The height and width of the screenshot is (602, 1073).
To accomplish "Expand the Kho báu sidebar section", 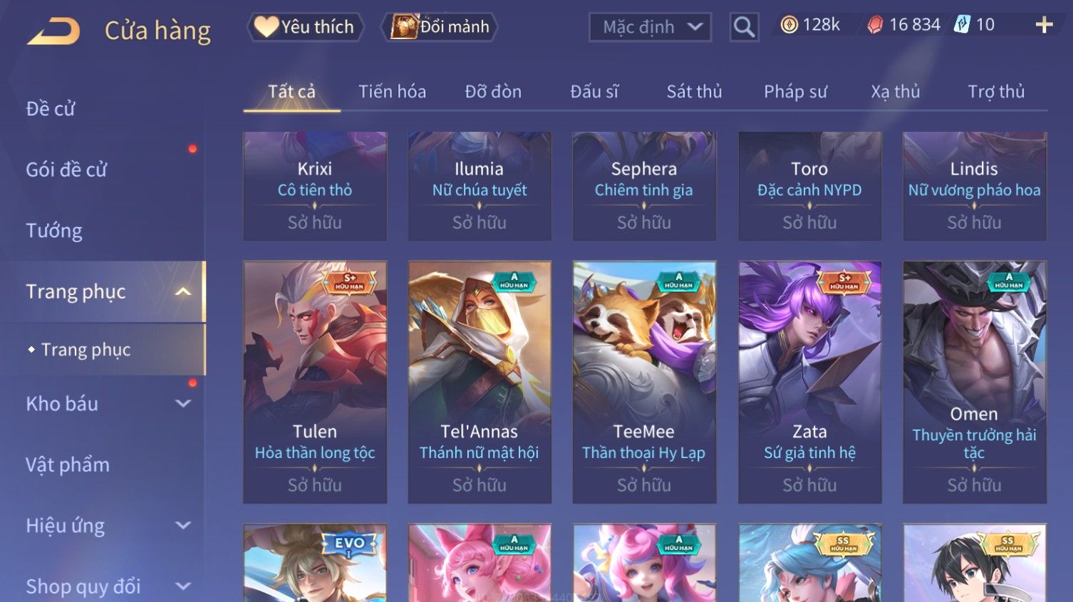I will [x=182, y=403].
